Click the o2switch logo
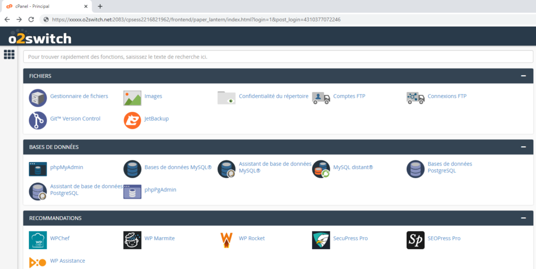This screenshot has width=536, height=269. coord(40,38)
